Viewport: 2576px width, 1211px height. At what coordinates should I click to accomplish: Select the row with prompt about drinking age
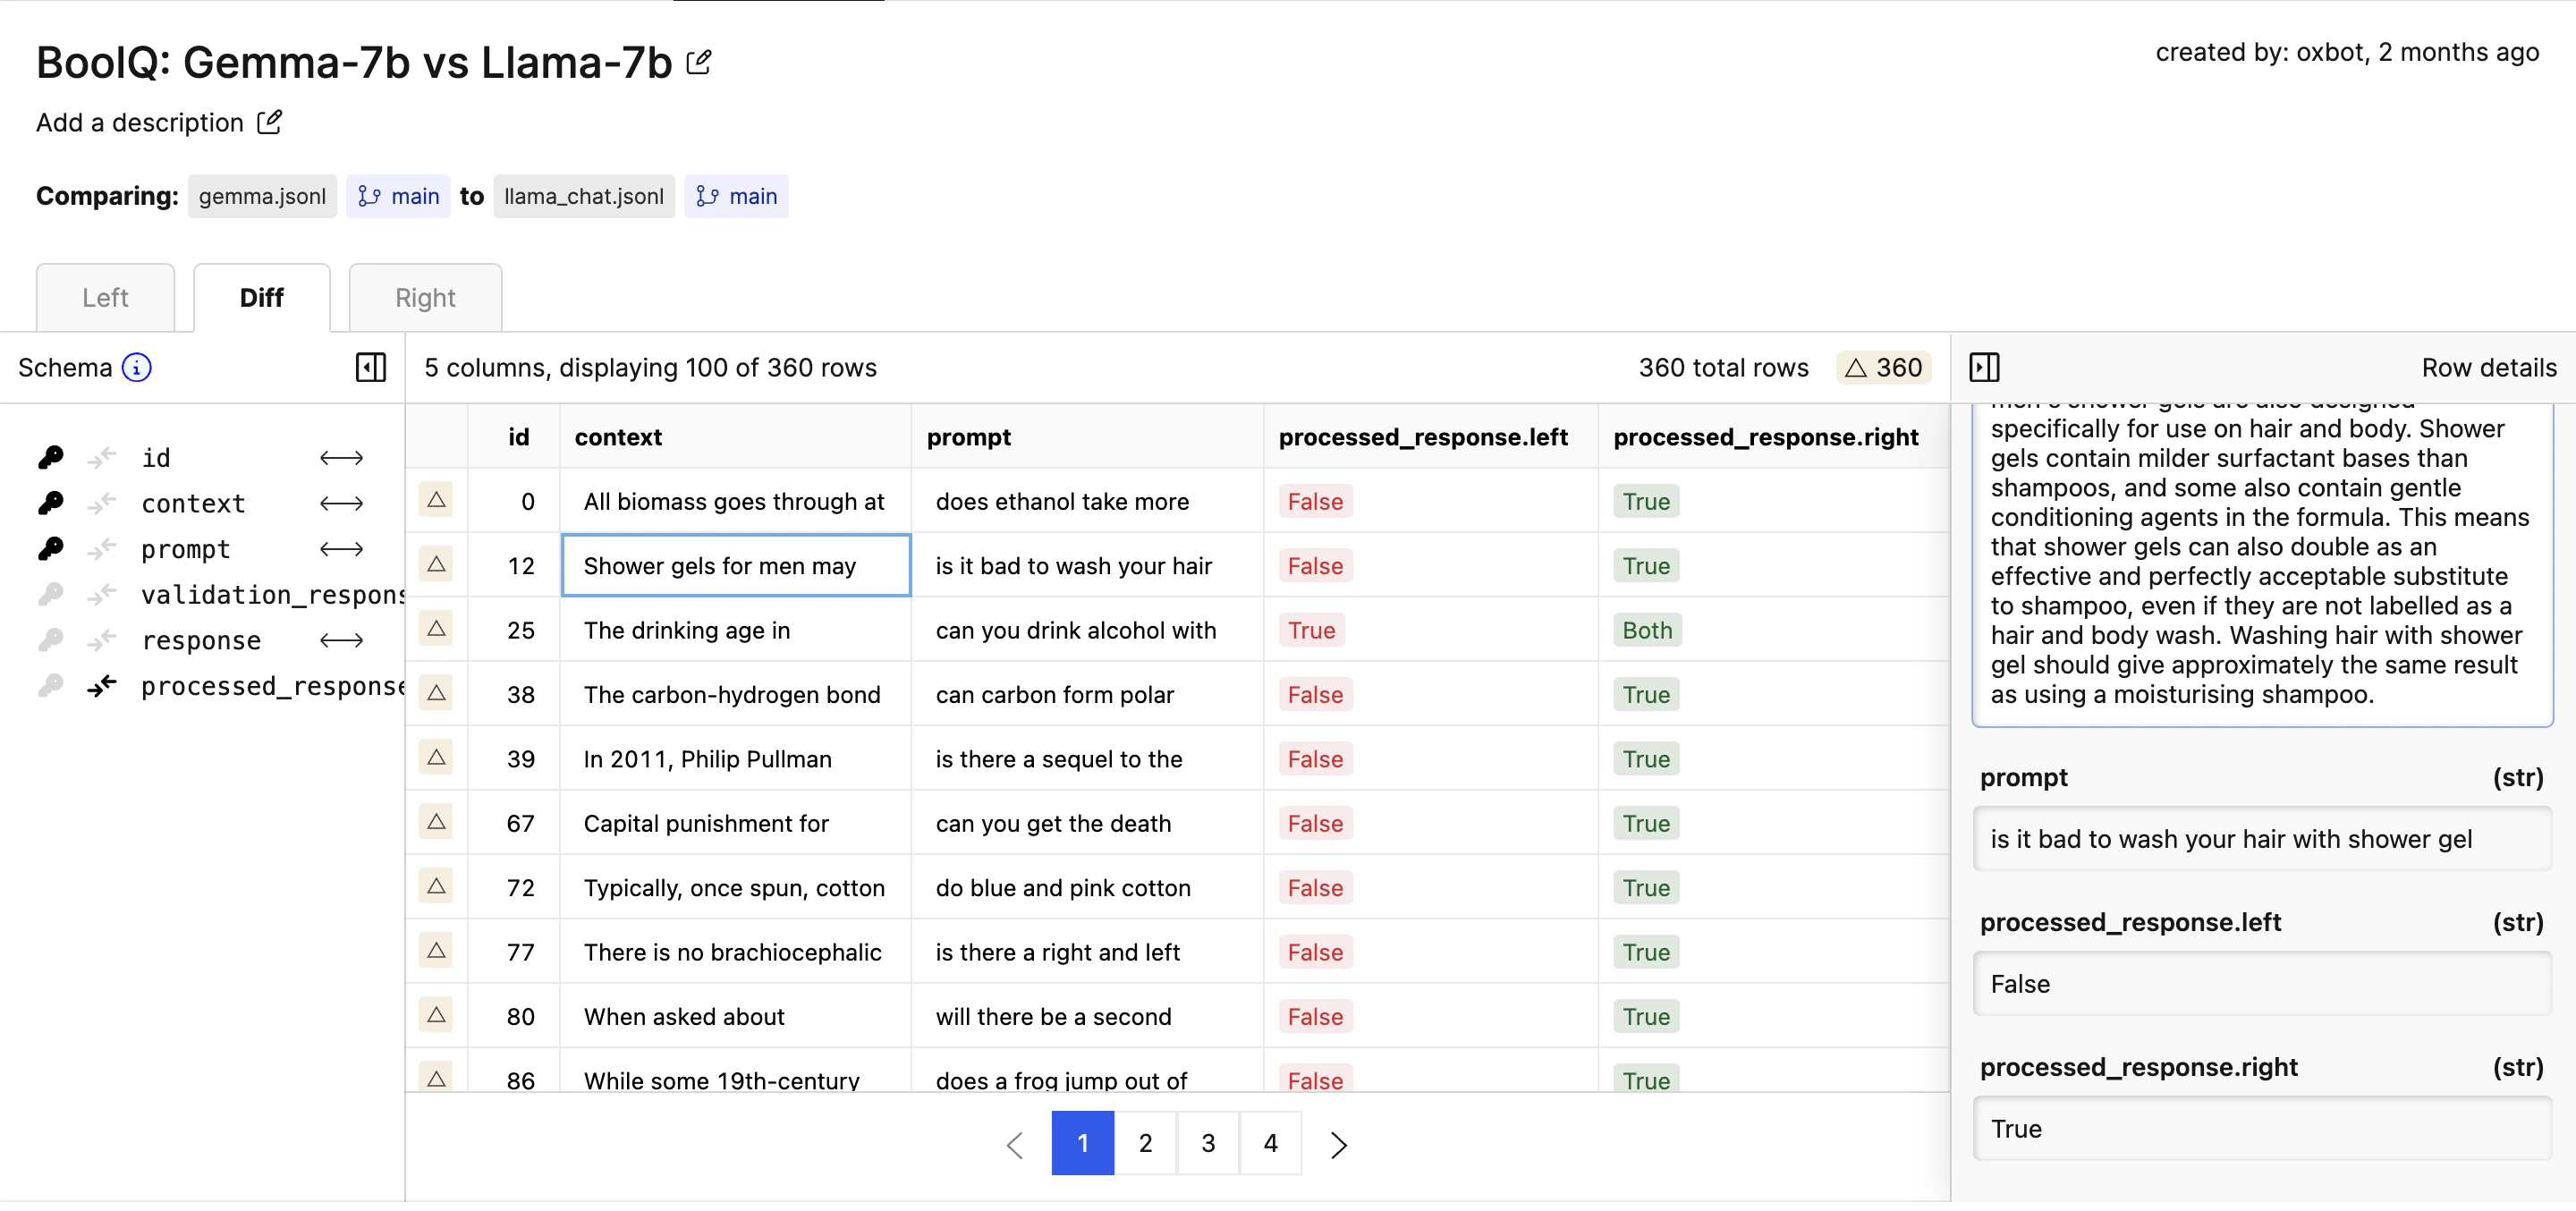(1075, 630)
